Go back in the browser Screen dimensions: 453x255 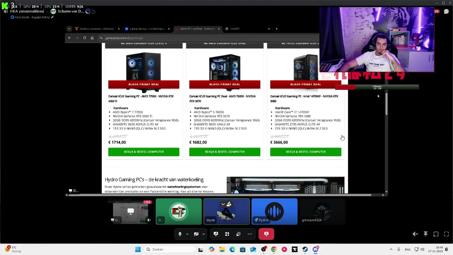[69, 38]
